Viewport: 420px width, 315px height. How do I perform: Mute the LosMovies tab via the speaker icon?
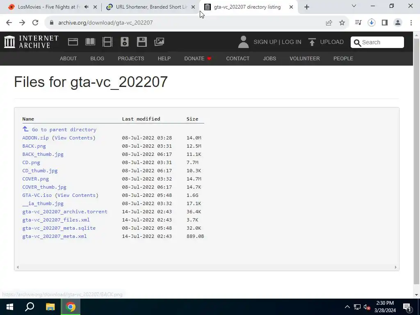pos(86,7)
